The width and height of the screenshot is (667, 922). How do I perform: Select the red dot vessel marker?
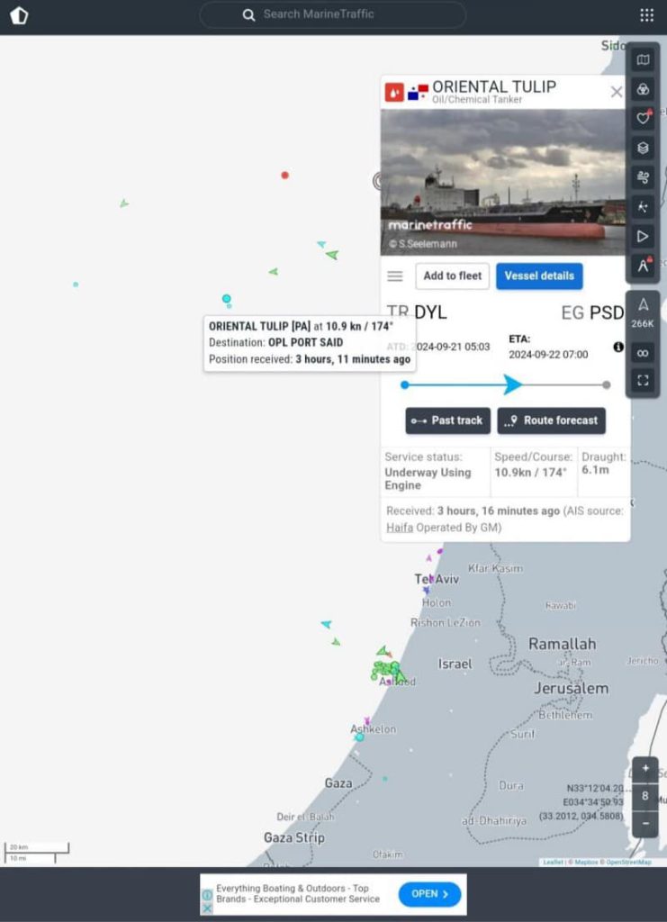284,176
